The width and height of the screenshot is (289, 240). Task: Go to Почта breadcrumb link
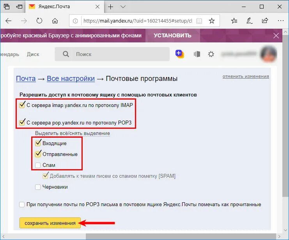point(26,79)
